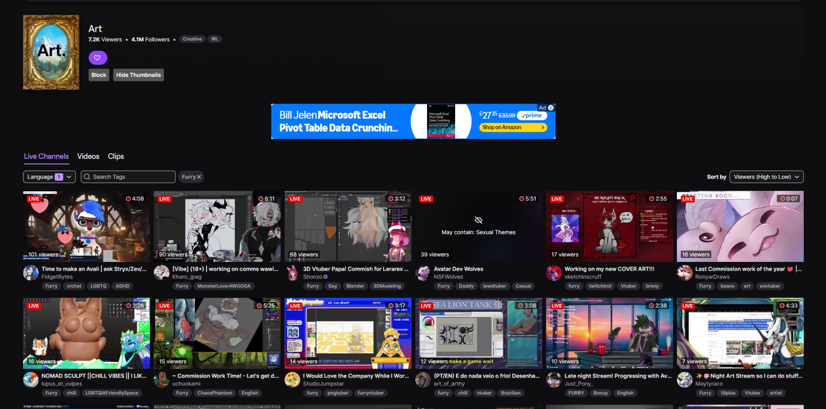Click sketchinscruff profile avatar
Viewport: 826px width, 409px height.
coord(554,273)
